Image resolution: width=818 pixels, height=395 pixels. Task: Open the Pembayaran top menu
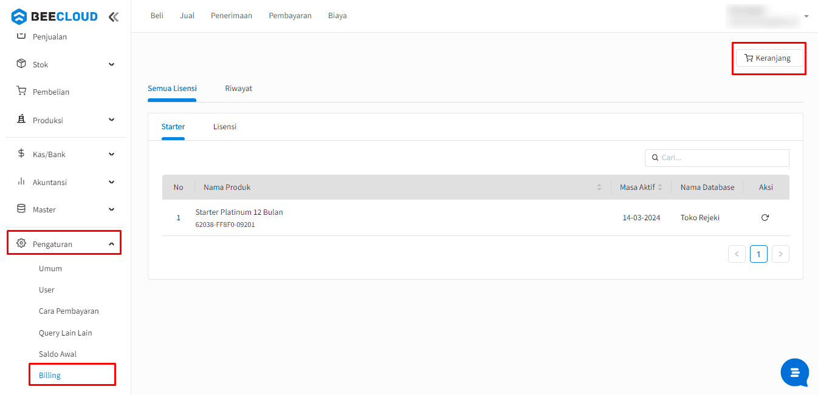point(290,16)
